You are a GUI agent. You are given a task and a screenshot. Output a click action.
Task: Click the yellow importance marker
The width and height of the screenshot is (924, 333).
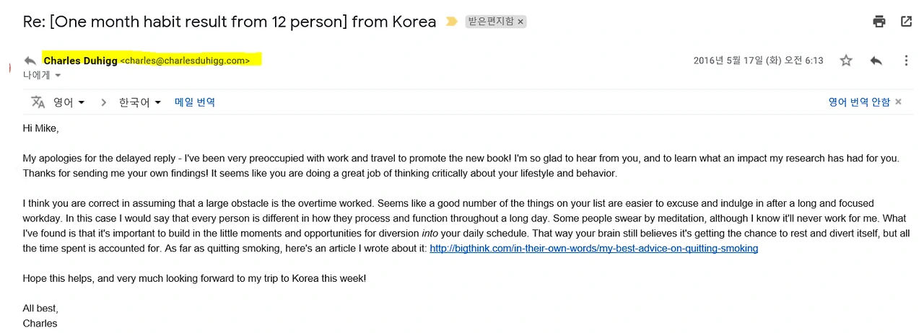click(x=451, y=22)
